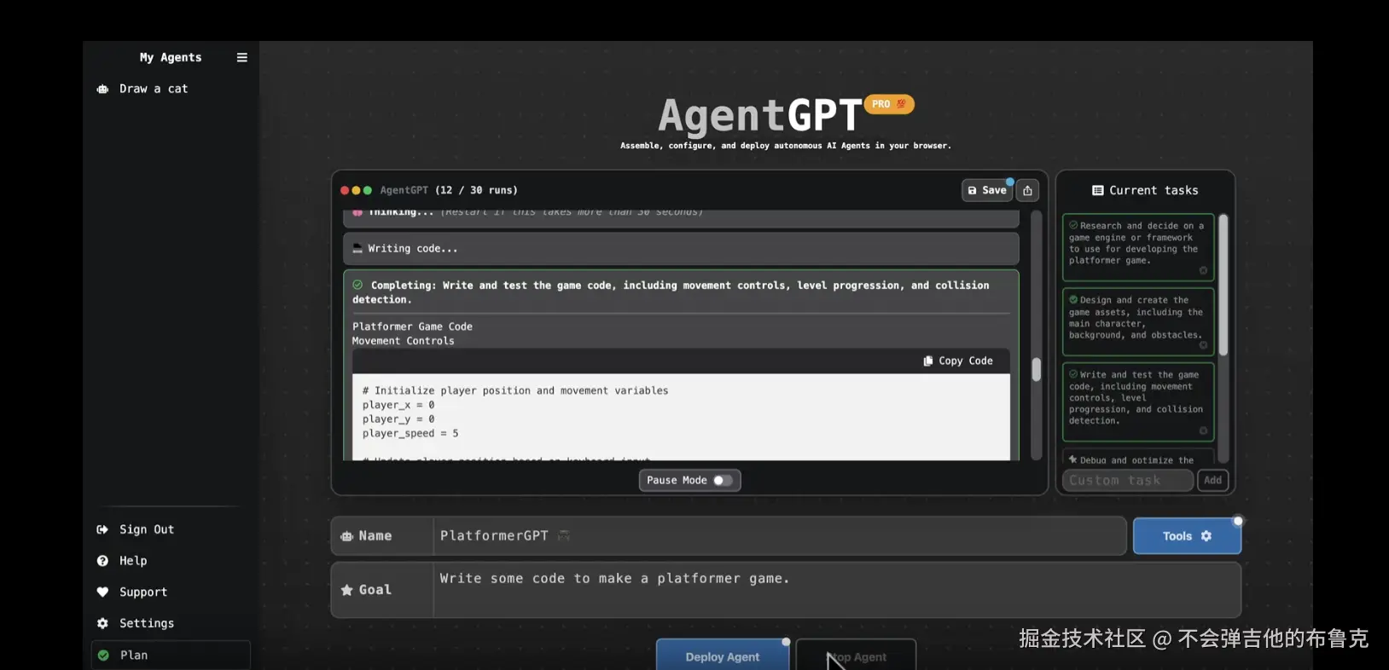
Task: Select the Research and decide task card
Action: [1138, 247]
